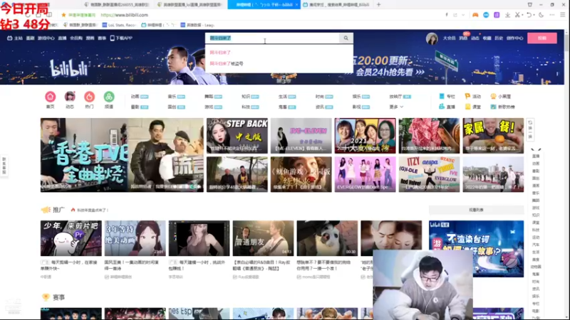The image size is (570, 320).
Task: Open the 舞蹈 category link
Action: point(213,97)
